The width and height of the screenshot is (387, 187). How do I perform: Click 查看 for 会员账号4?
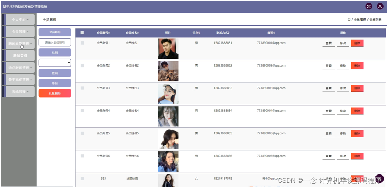click(328, 111)
